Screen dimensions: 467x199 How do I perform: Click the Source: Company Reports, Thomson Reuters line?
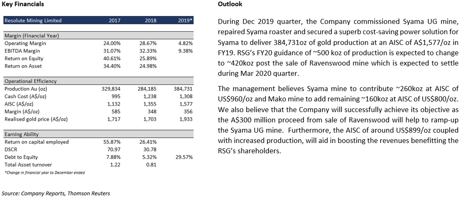(56, 193)
